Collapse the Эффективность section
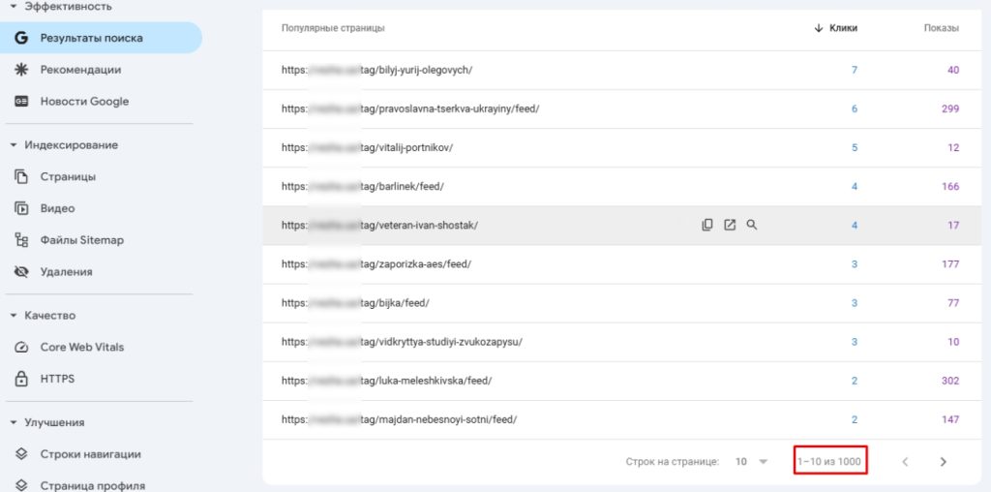Image resolution: width=991 pixels, height=492 pixels. [14, 7]
